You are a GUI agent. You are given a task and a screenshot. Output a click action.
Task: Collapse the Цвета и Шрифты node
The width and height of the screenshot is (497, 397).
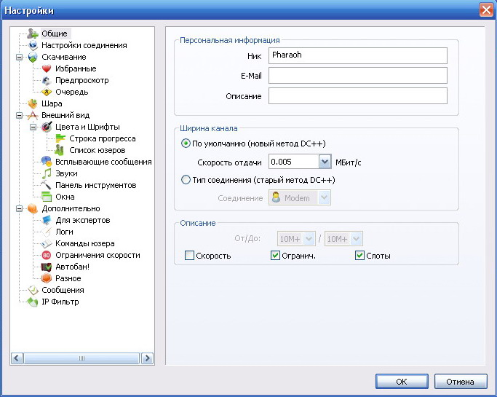pyautogui.click(x=33, y=127)
